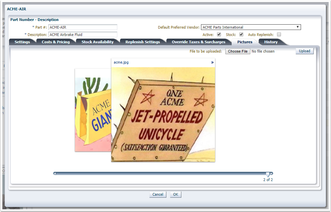Click the 'File to be uploaded:' label
The image size is (331, 212).
206,51
